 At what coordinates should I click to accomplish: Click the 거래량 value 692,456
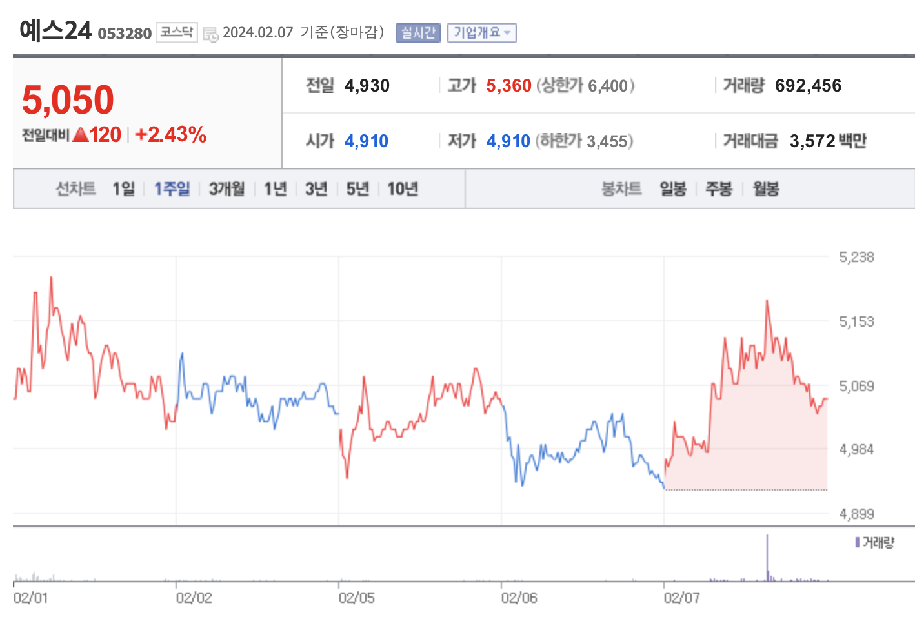tap(808, 85)
